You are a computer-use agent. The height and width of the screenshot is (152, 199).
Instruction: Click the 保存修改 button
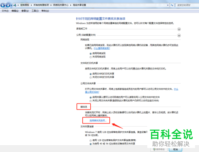point(159,149)
